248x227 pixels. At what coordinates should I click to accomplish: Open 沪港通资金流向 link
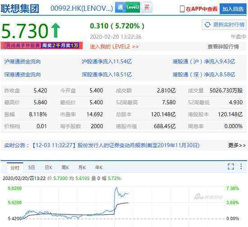[22, 61]
